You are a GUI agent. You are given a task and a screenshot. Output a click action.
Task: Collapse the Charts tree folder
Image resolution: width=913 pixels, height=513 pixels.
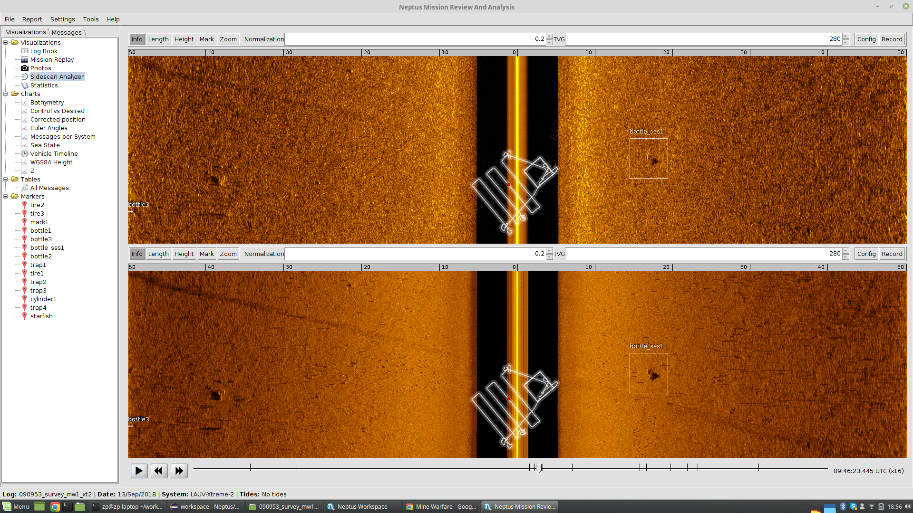(x=6, y=94)
